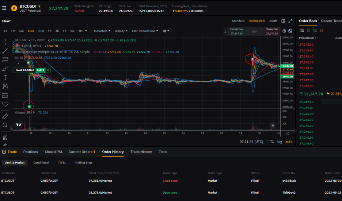342x201 pixels.
Task: Open the Trade tab
Action: point(9,152)
